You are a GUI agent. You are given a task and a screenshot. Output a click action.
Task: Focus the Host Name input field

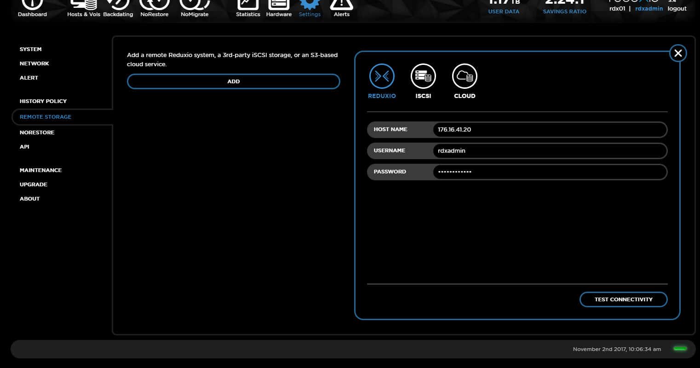(x=550, y=130)
